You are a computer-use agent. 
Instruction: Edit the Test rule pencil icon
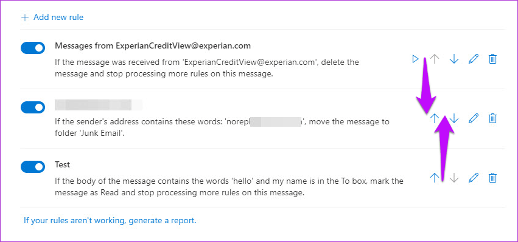pyautogui.click(x=474, y=178)
